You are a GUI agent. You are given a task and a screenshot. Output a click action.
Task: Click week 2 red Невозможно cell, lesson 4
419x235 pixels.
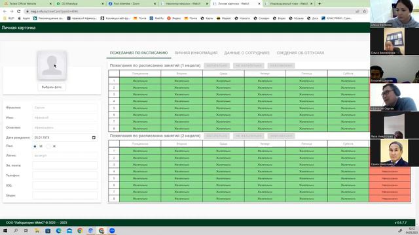[x=390, y=172]
